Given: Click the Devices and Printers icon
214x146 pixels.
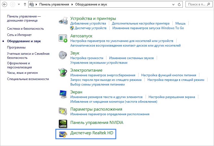Looking at the screenshot, I should pyautogui.click(x=63, y=21).
